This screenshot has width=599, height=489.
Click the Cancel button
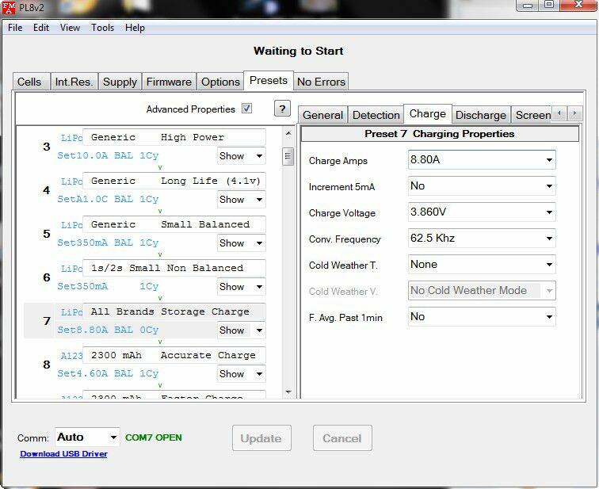(x=342, y=438)
